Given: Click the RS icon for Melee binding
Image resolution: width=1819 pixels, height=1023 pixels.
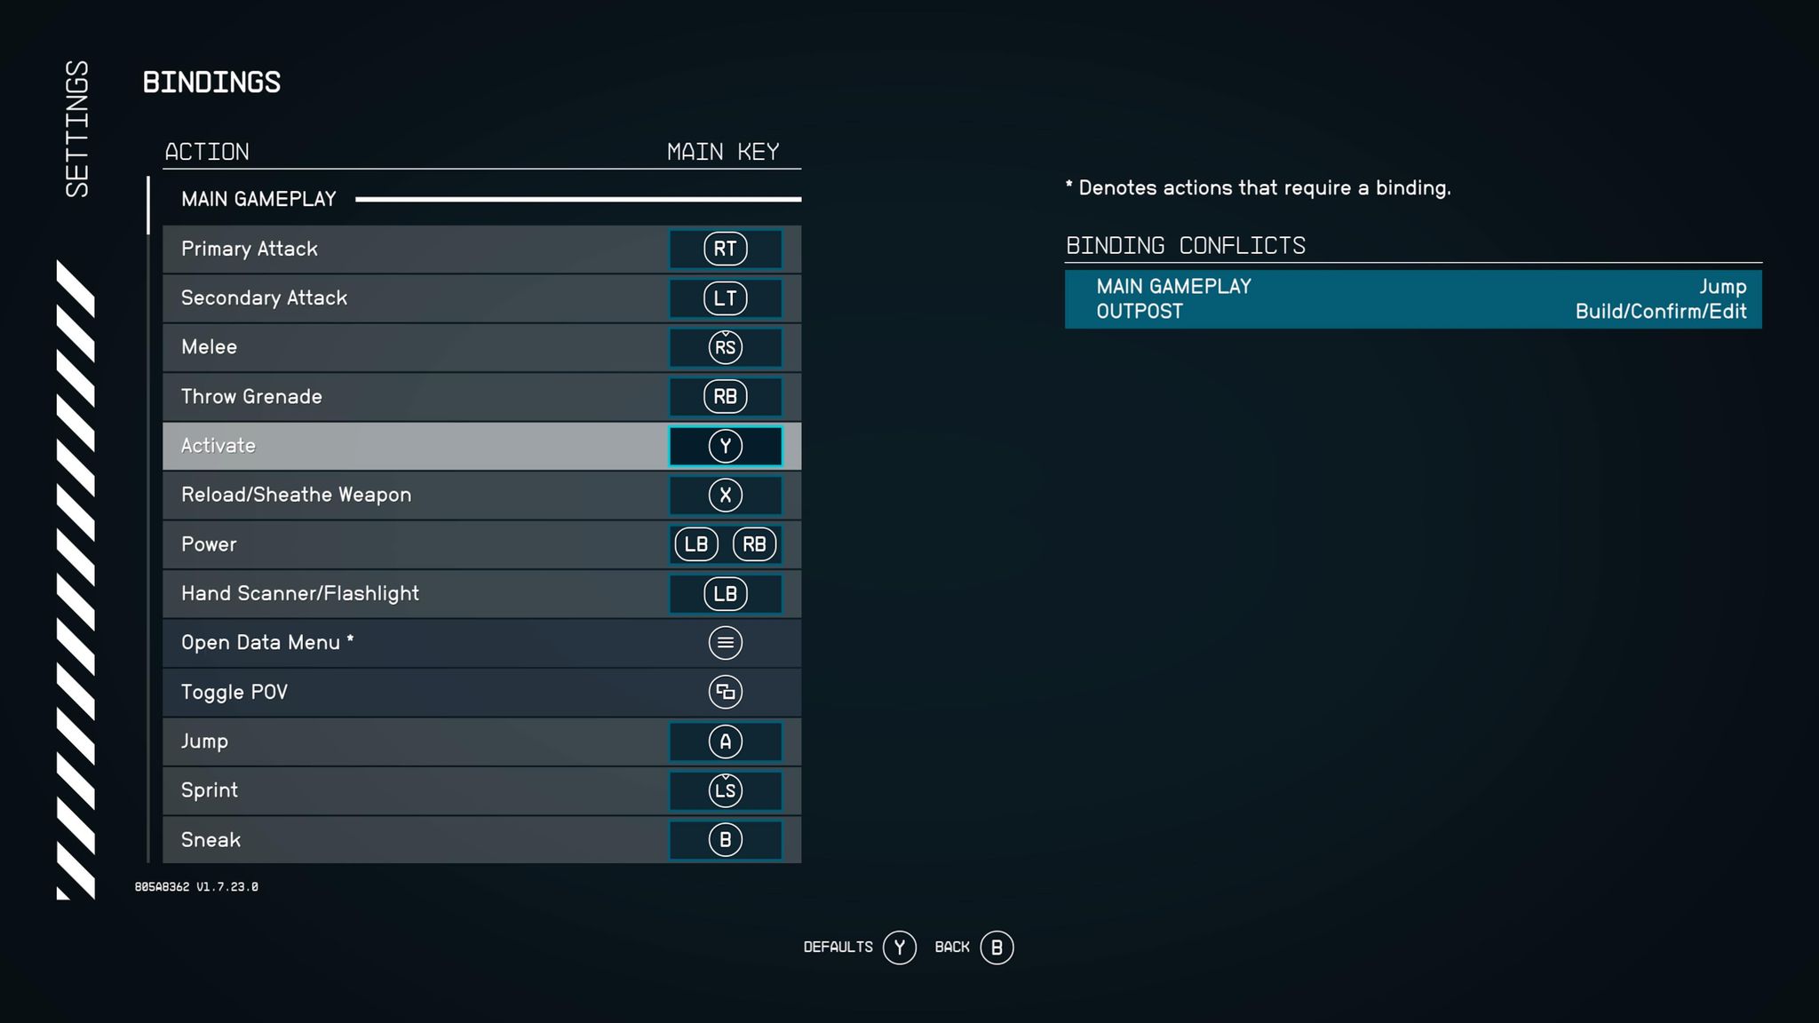Looking at the screenshot, I should [x=725, y=347].
